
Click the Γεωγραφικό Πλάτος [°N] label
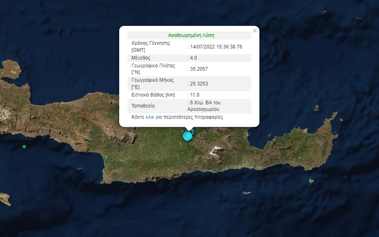coord(153,69)
